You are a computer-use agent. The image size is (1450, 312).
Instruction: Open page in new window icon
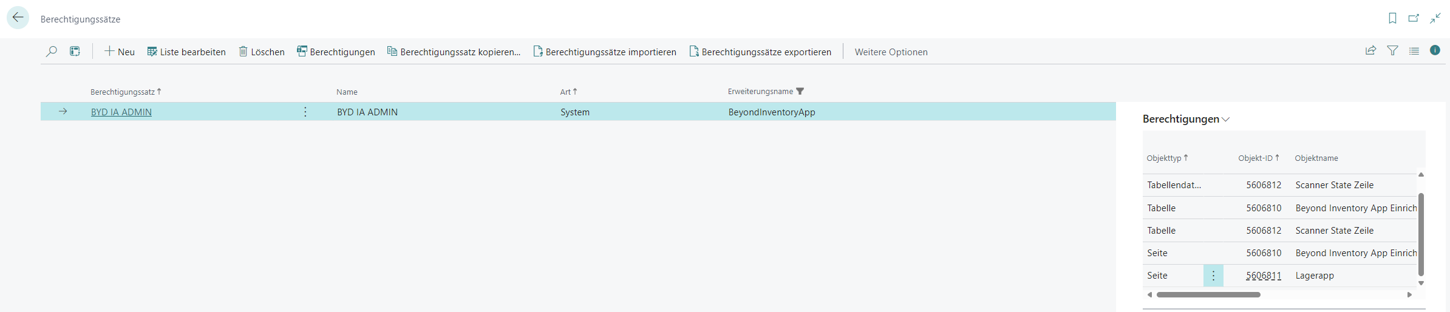pos(1414,18)
